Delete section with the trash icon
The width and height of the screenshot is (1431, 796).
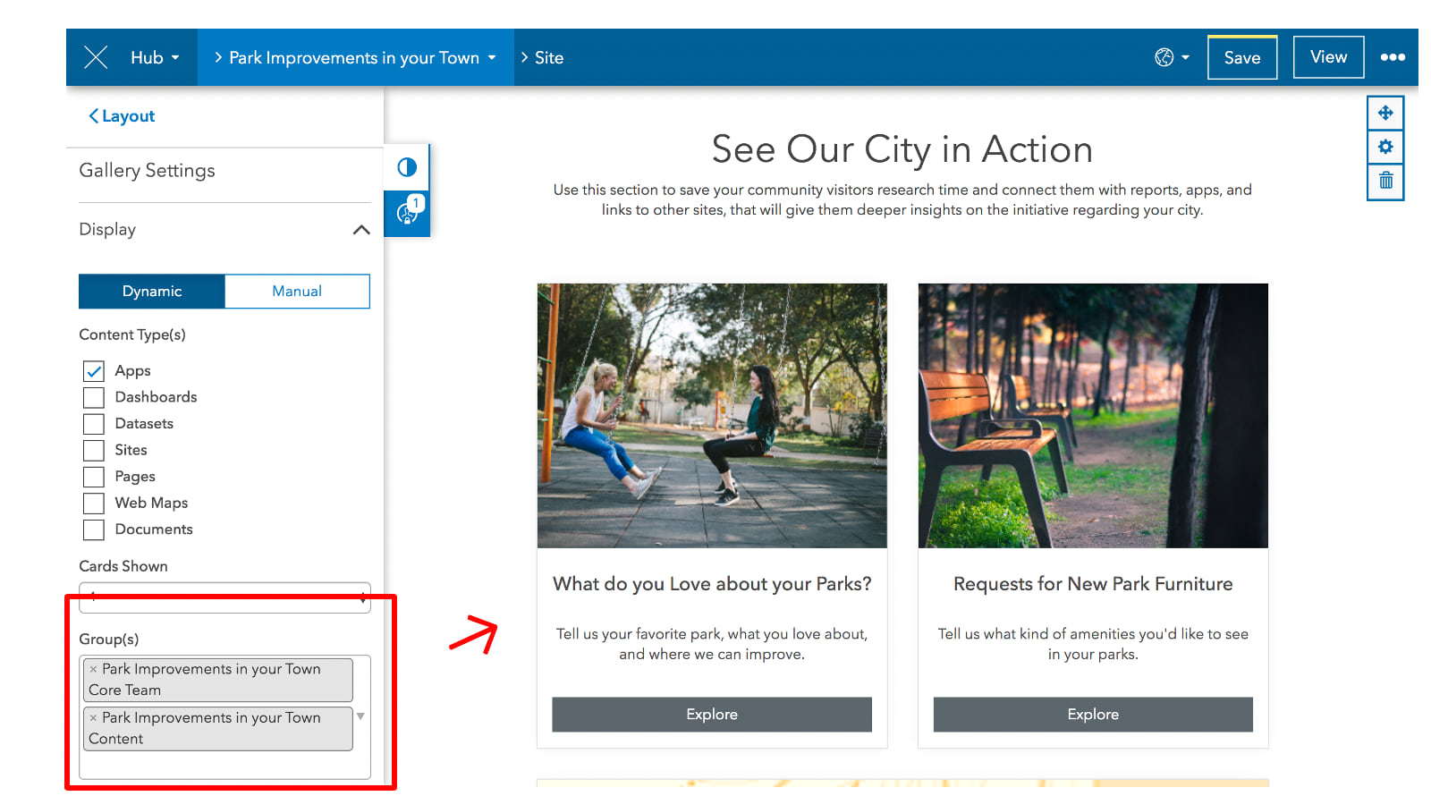(1385, 182)
